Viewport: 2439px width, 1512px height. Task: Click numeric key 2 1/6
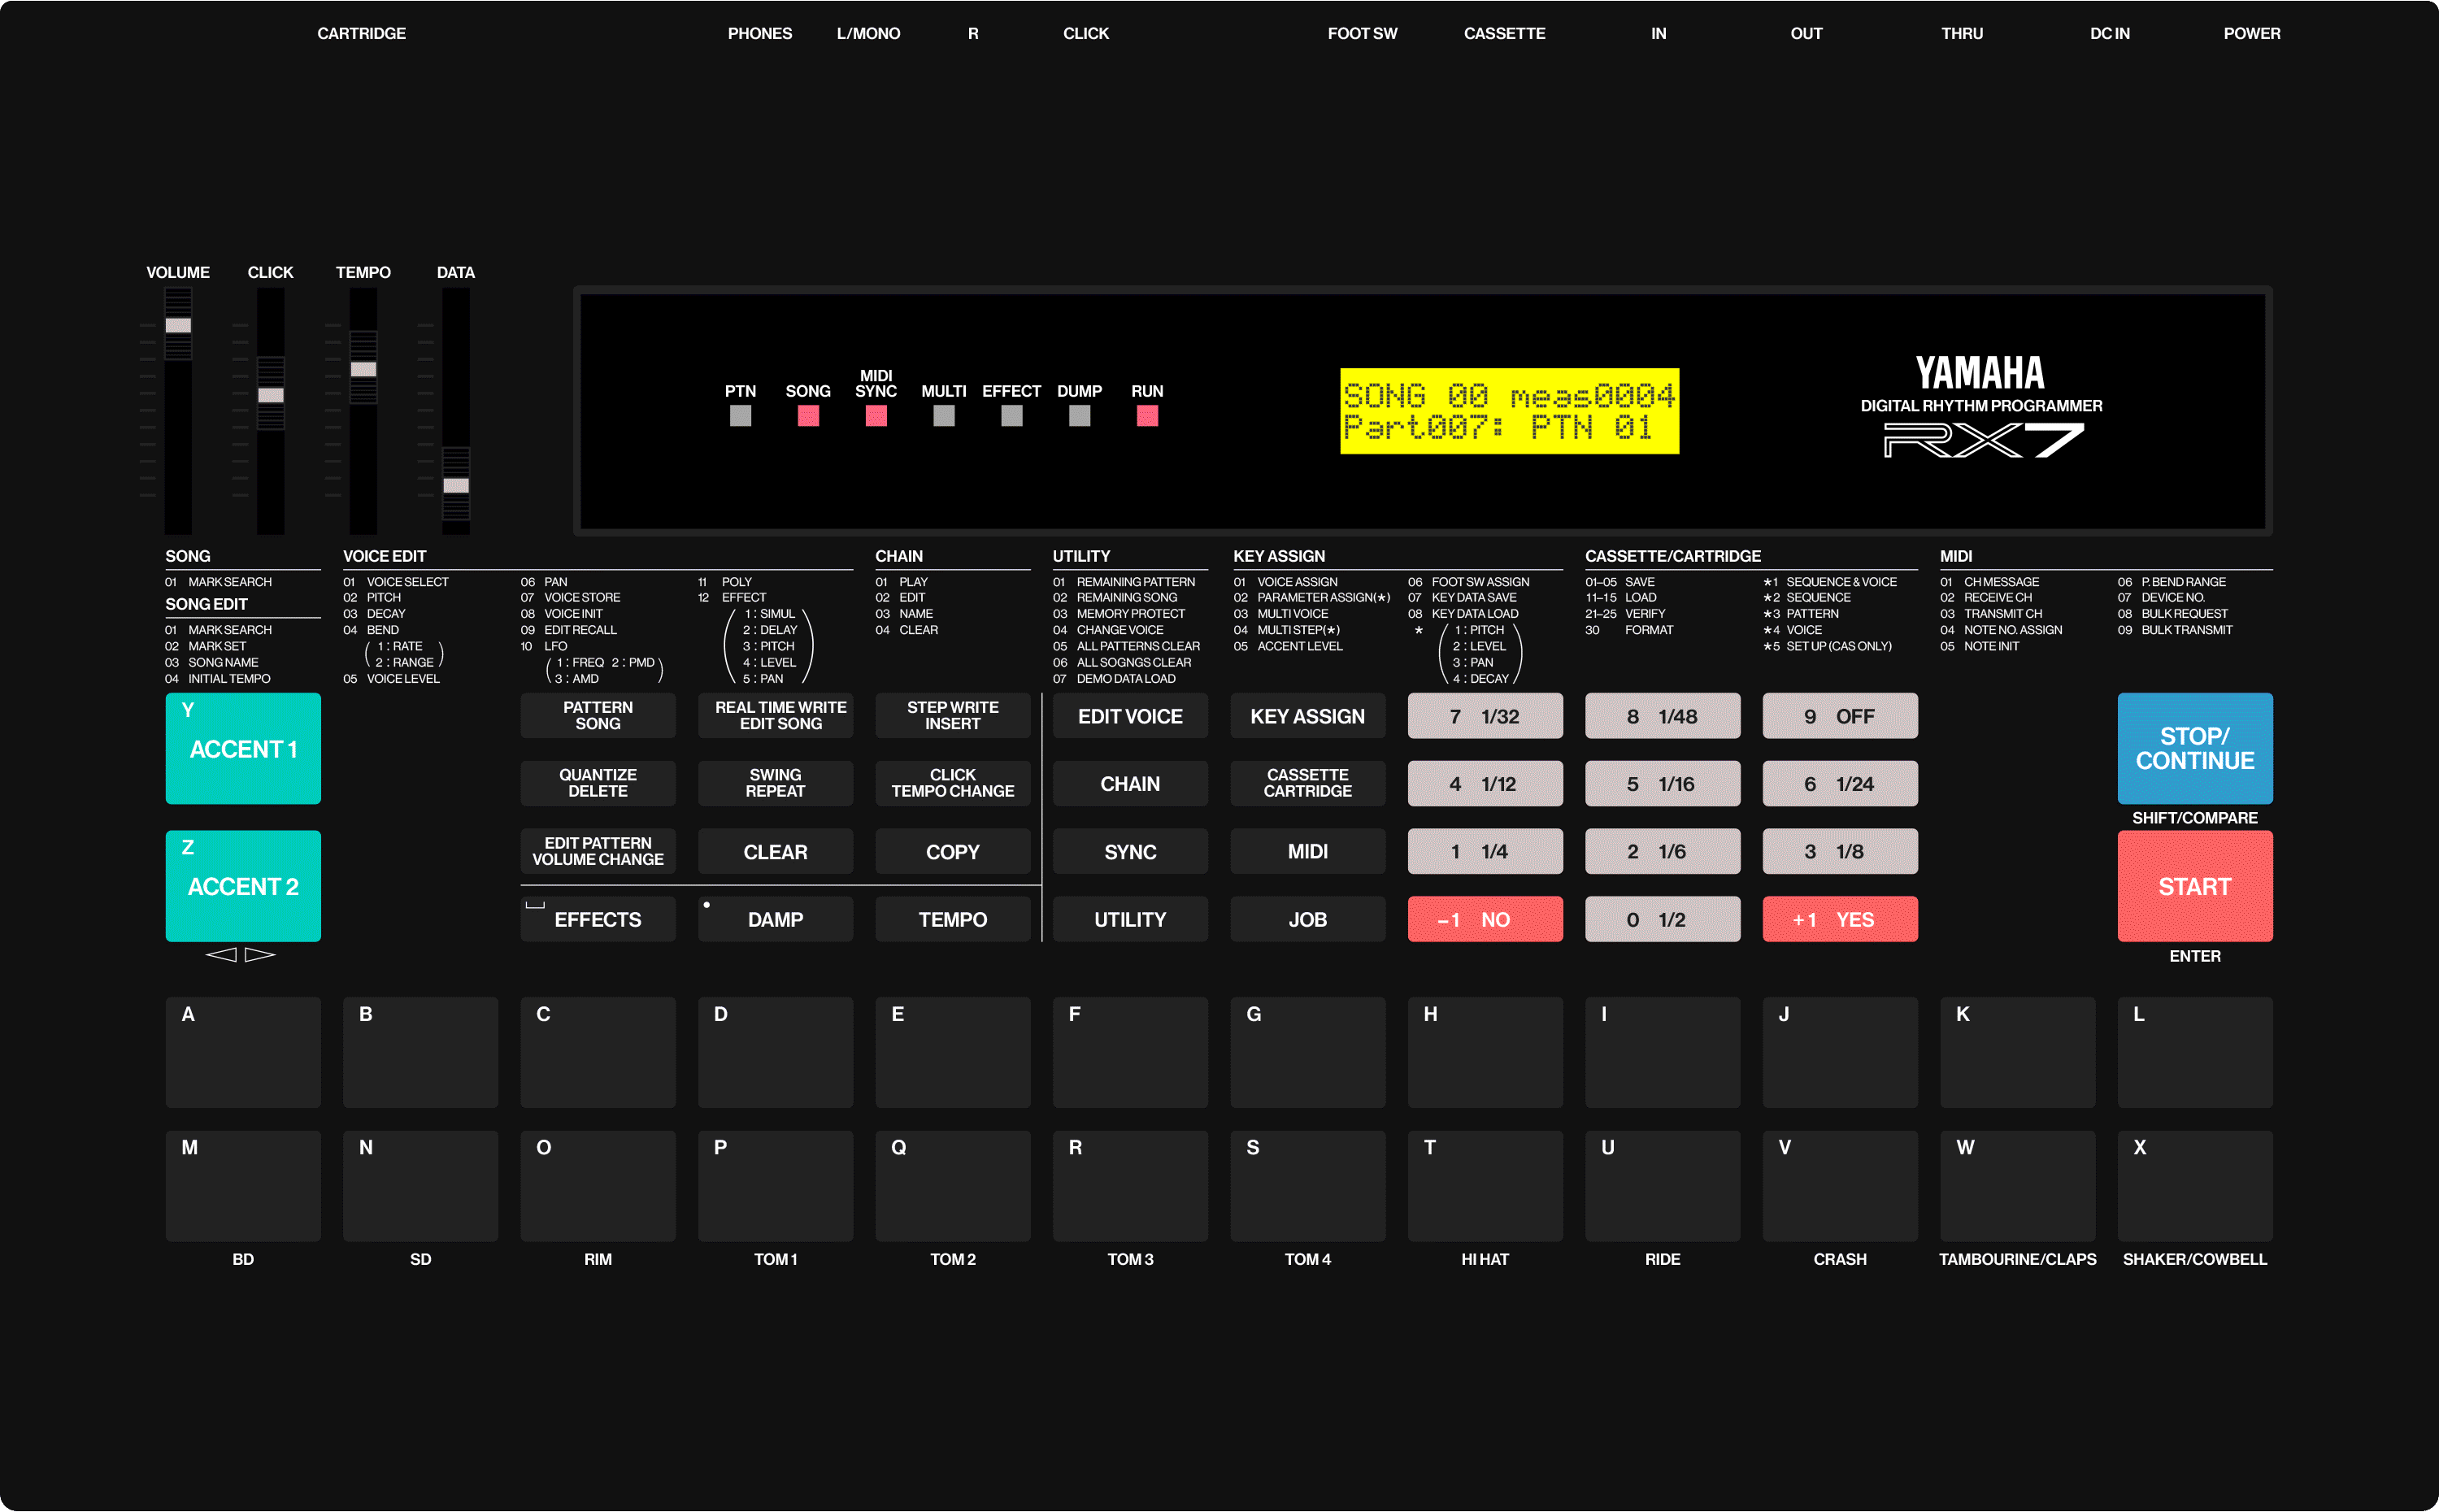pos(1663,851)
